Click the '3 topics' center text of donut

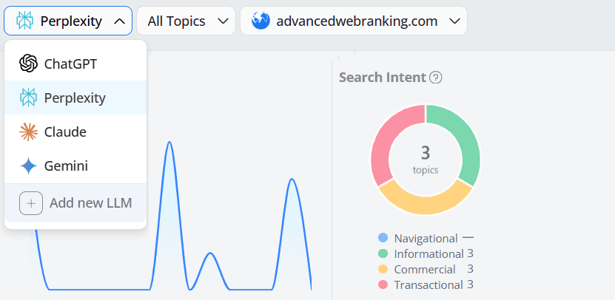(426, 159)
